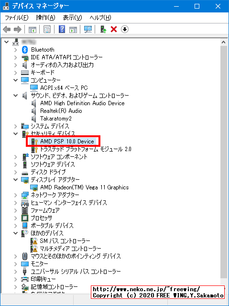The width and height of the screenshot is (229, 306).
Task: Select ソフトウェア デバイス category
Action: pyautogui.click(x=53, y=164)
